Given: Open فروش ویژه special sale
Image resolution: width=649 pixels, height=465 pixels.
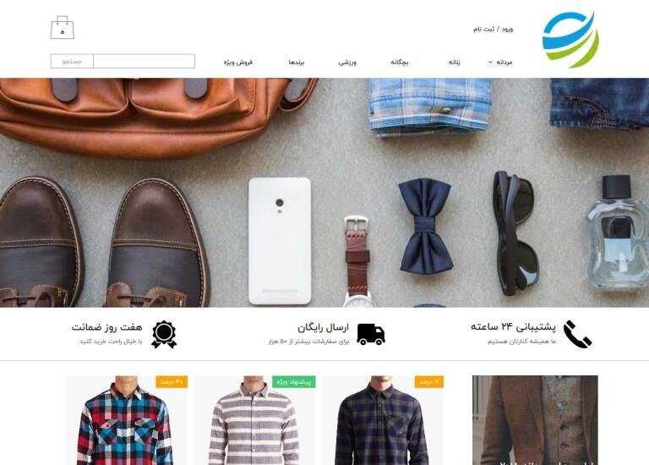Looking at the screenshot, I should (238, 62).
